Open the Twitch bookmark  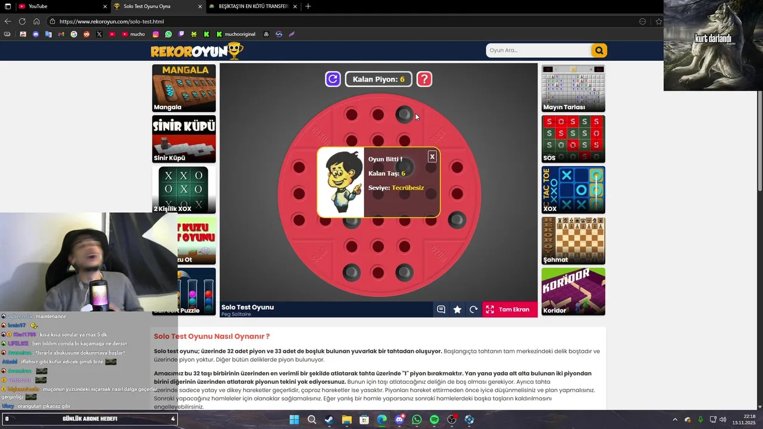click(181, 34)
